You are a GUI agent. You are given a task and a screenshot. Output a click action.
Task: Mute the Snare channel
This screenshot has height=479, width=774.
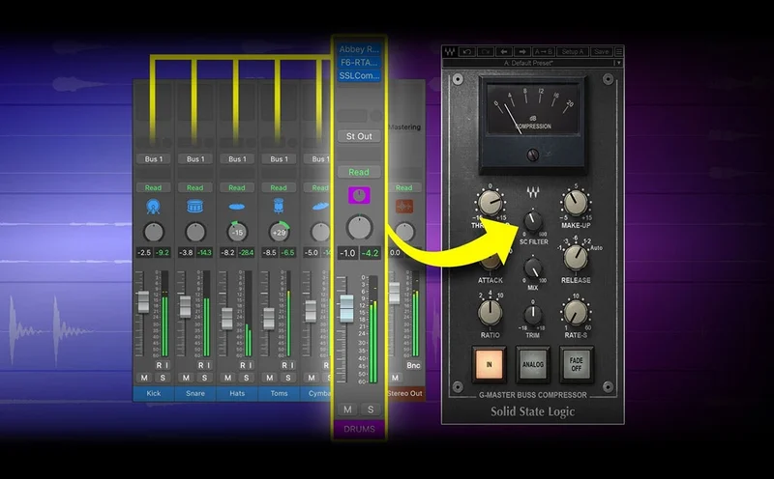pyautogui.click(x=186, y=378)
